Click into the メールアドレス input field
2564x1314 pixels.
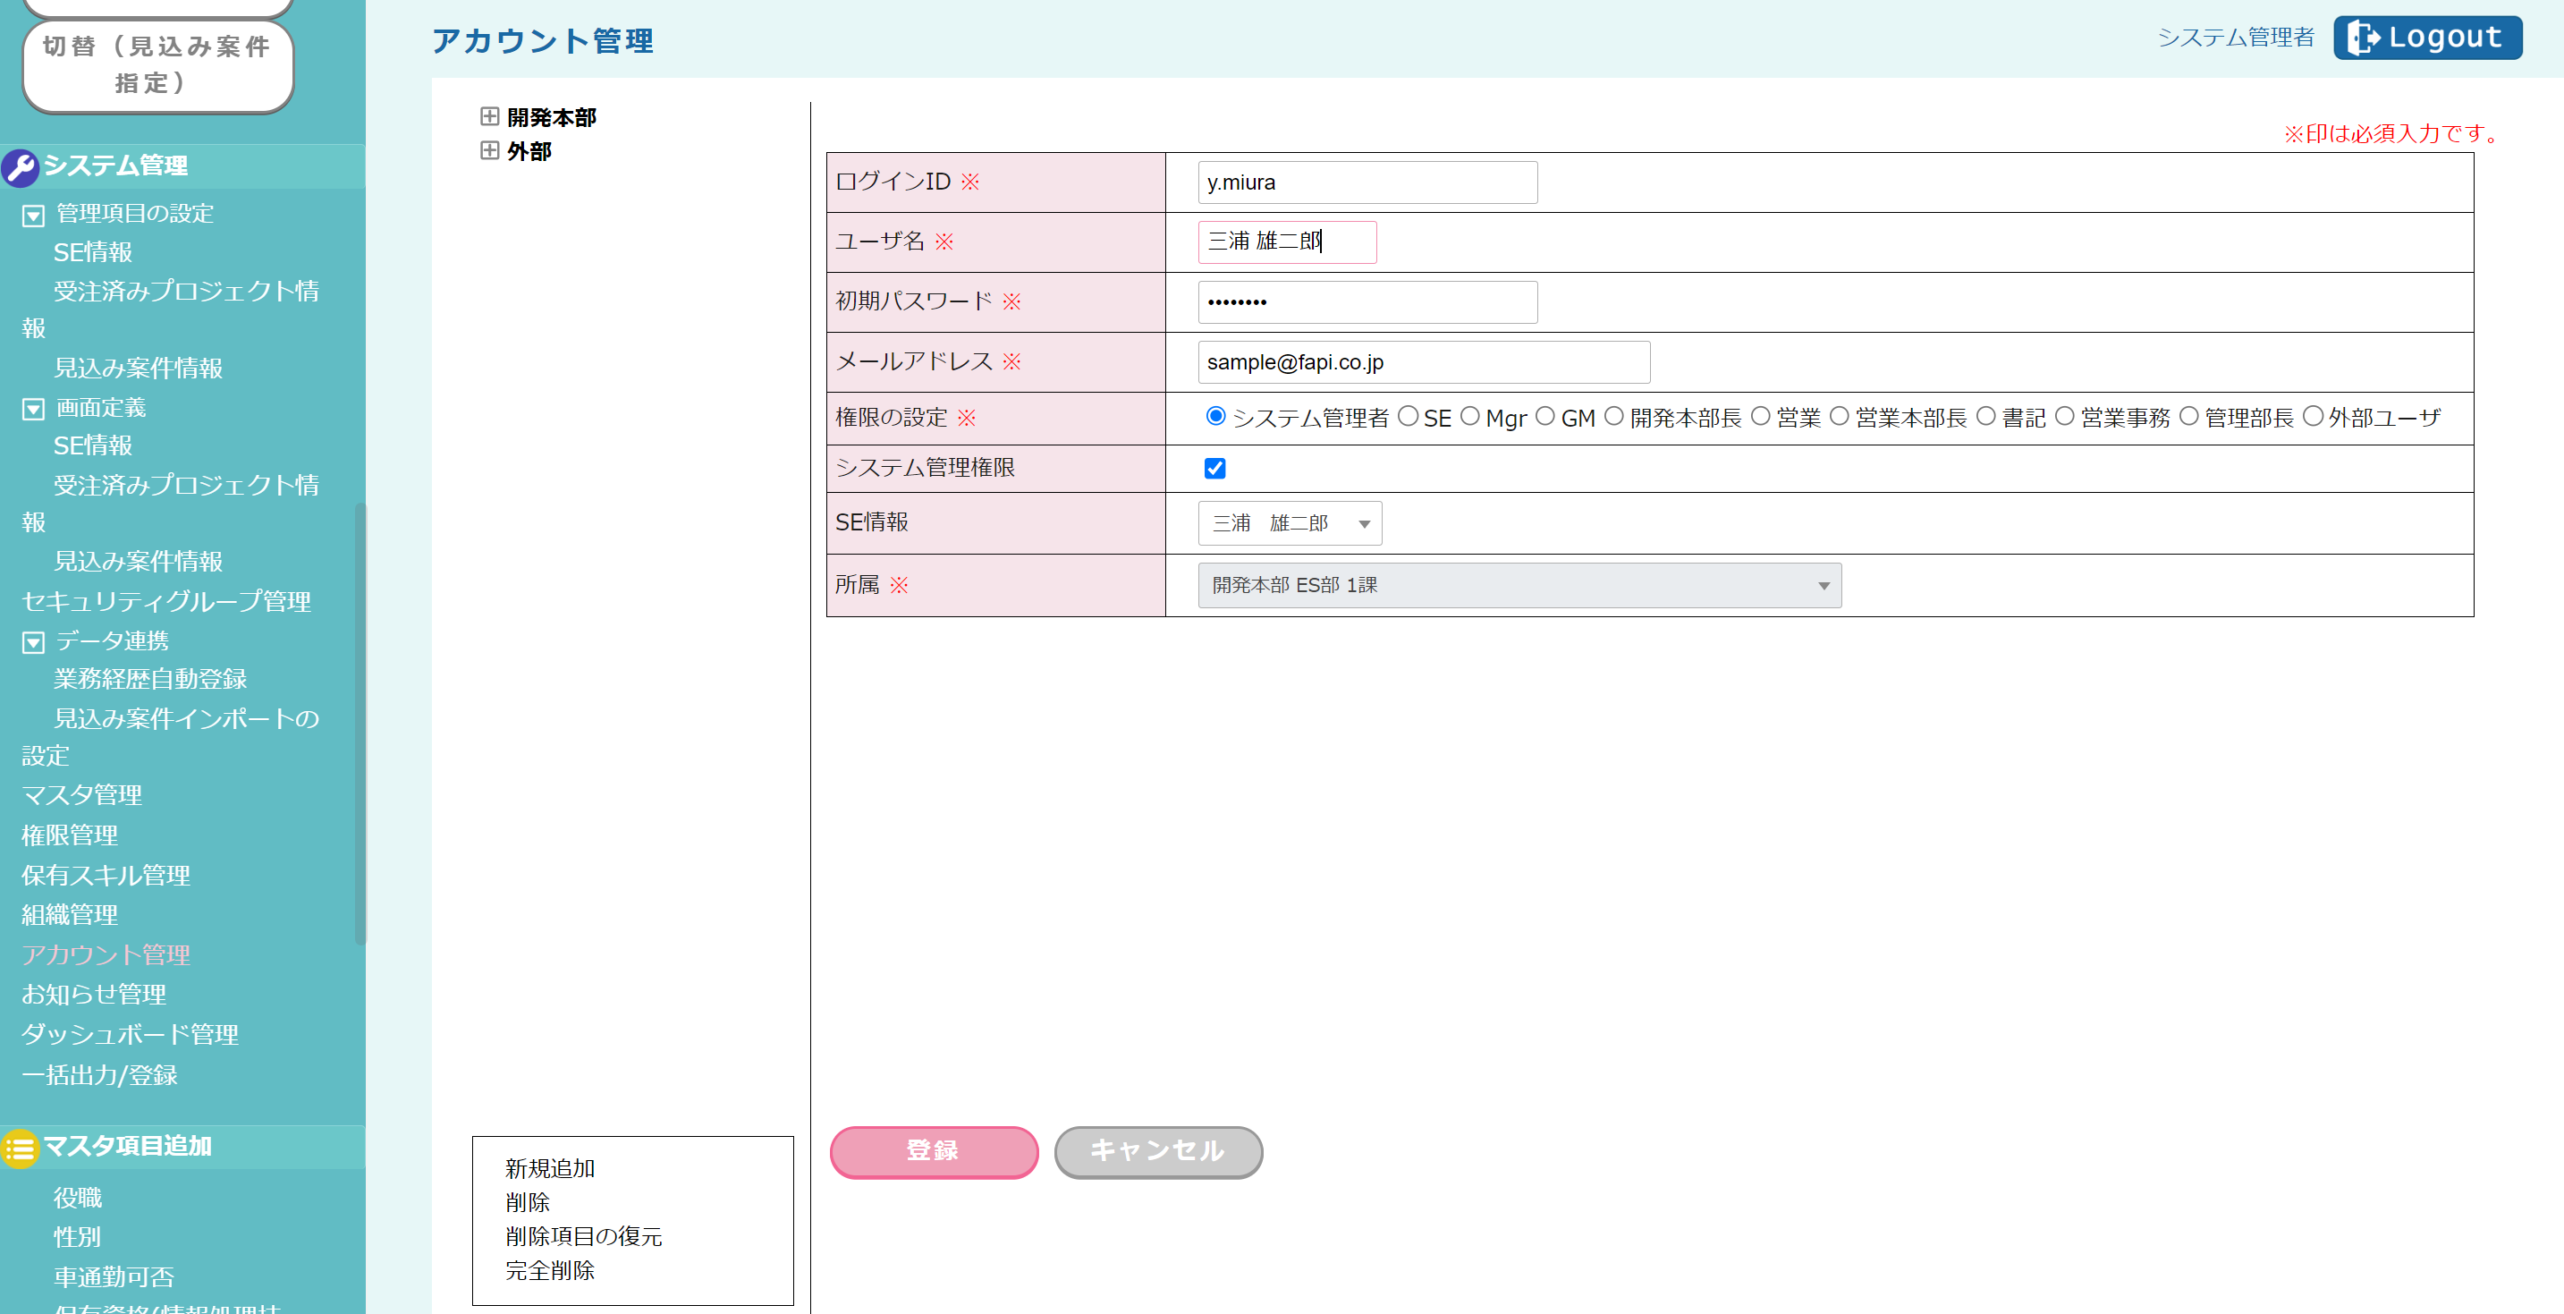pos(1424,362)
